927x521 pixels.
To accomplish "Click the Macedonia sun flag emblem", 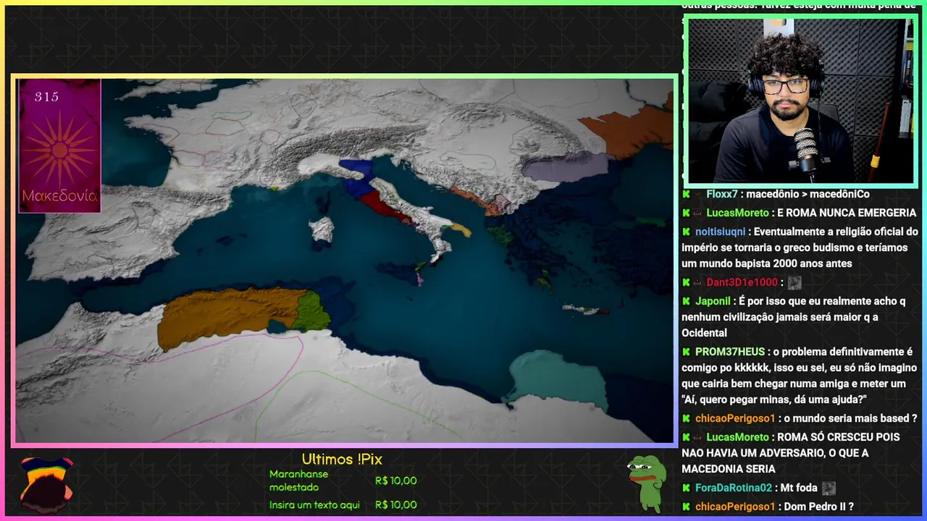I will (x=59, y=149).
